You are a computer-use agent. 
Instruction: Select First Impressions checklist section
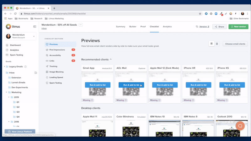pyautogui.click(x=60, y=50)
